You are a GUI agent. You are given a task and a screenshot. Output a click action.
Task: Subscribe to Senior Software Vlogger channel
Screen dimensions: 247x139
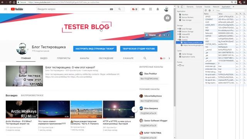(x=148, y=125)
